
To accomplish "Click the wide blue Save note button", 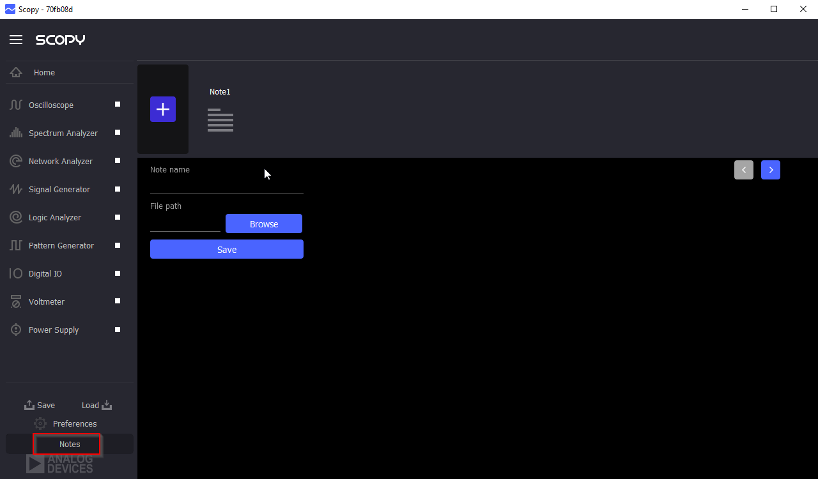I will (227, 249).
